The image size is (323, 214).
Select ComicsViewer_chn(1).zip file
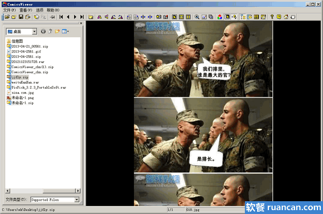pyautogui.click(x=30, y=67)
